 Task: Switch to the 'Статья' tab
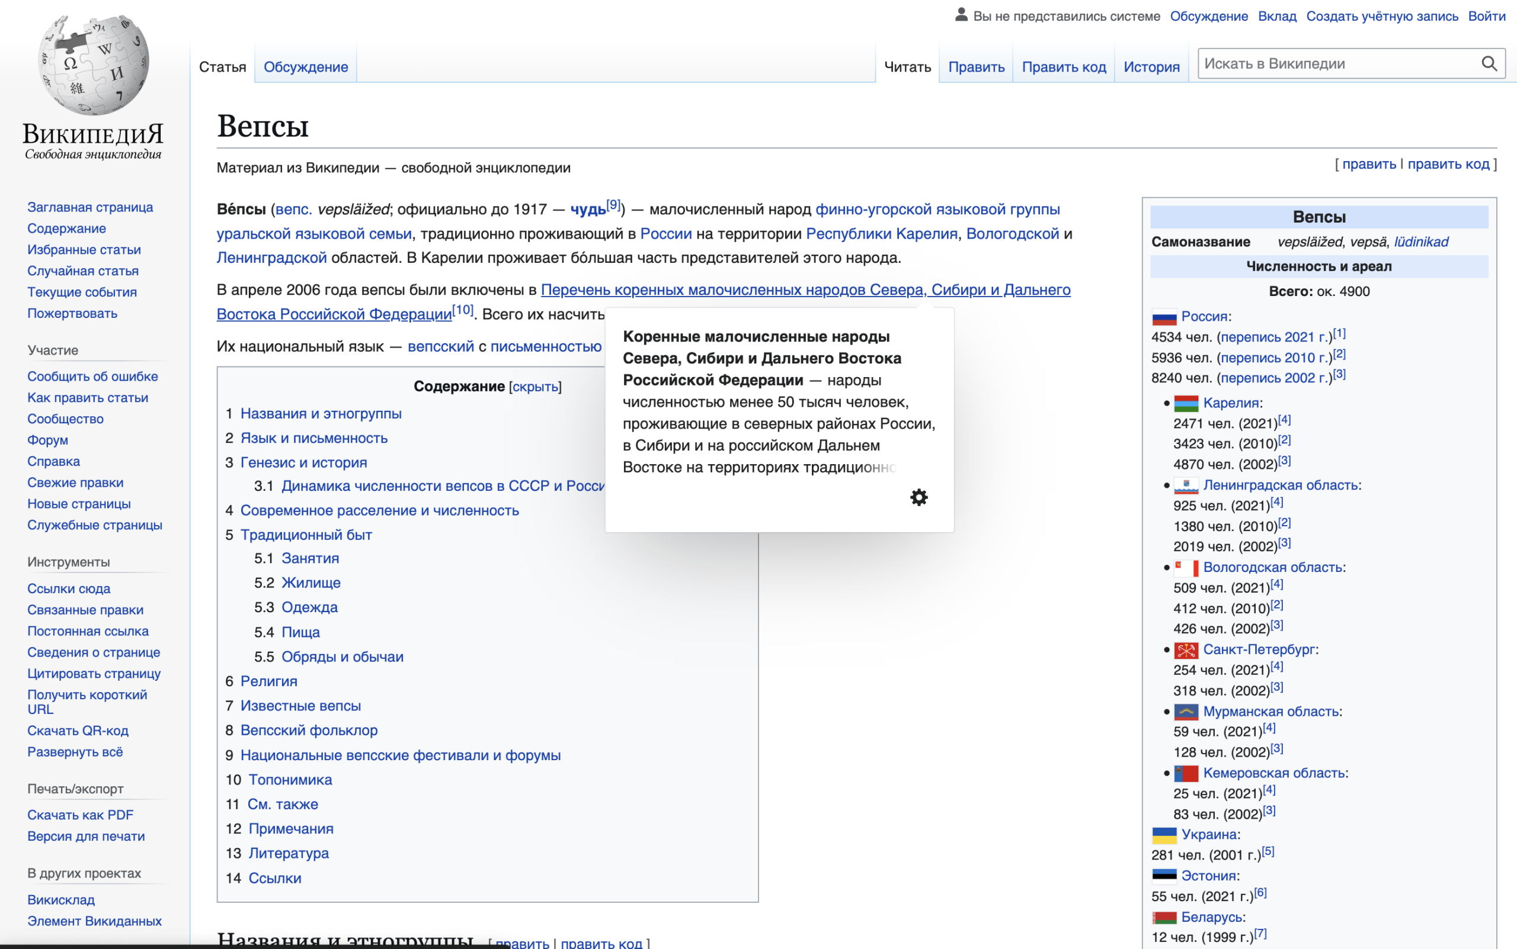[x=222, y=66]
